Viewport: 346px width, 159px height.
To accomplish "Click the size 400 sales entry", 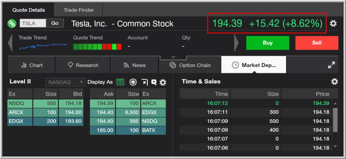I will (x=274, y=130).
